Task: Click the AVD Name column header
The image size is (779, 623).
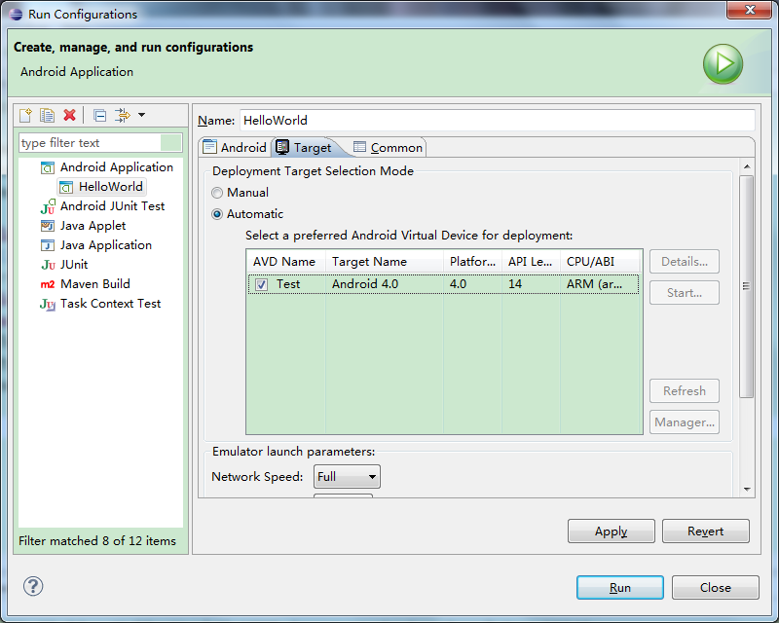Action: (286, 262)
